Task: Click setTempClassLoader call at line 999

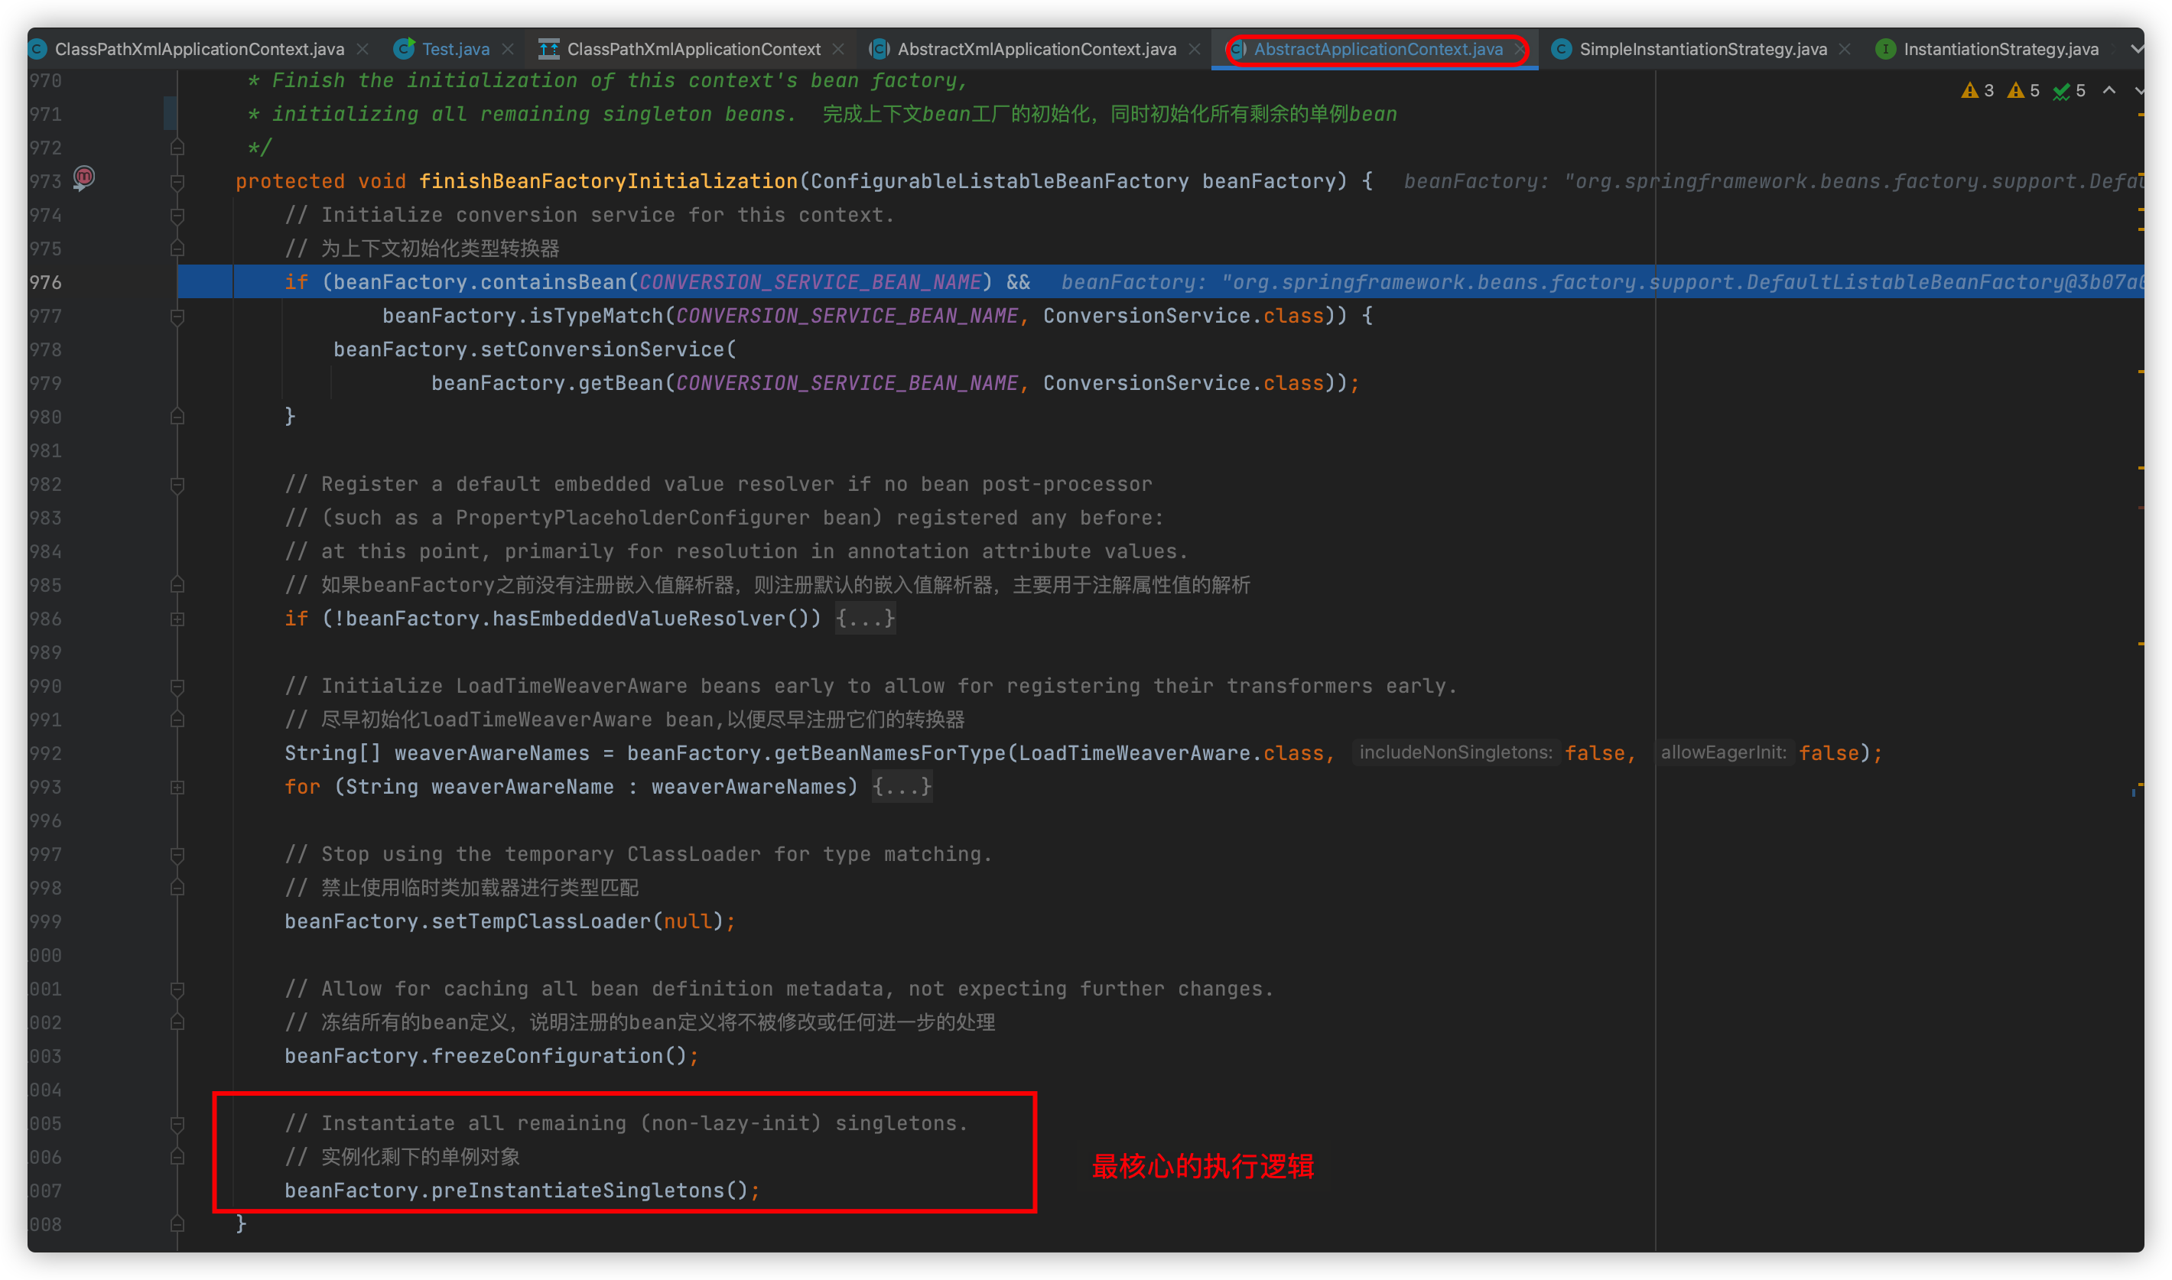Action: click(x=541, y=921)
